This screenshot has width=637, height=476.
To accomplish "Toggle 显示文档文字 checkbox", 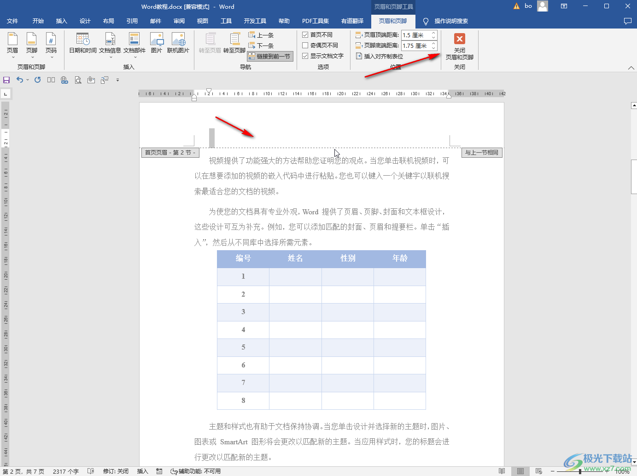I will (323, 56).
